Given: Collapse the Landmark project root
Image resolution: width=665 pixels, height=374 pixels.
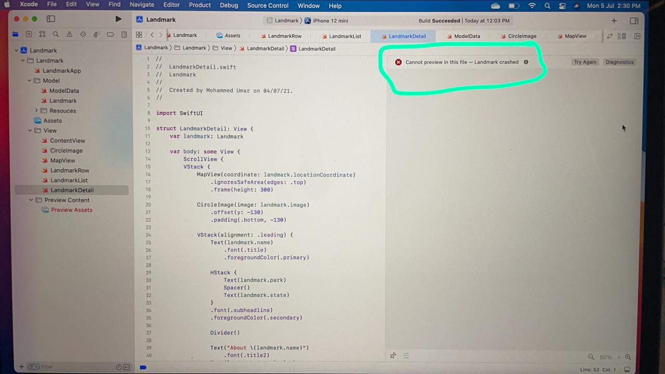Looking at the screenshot, I should point(17,51).
